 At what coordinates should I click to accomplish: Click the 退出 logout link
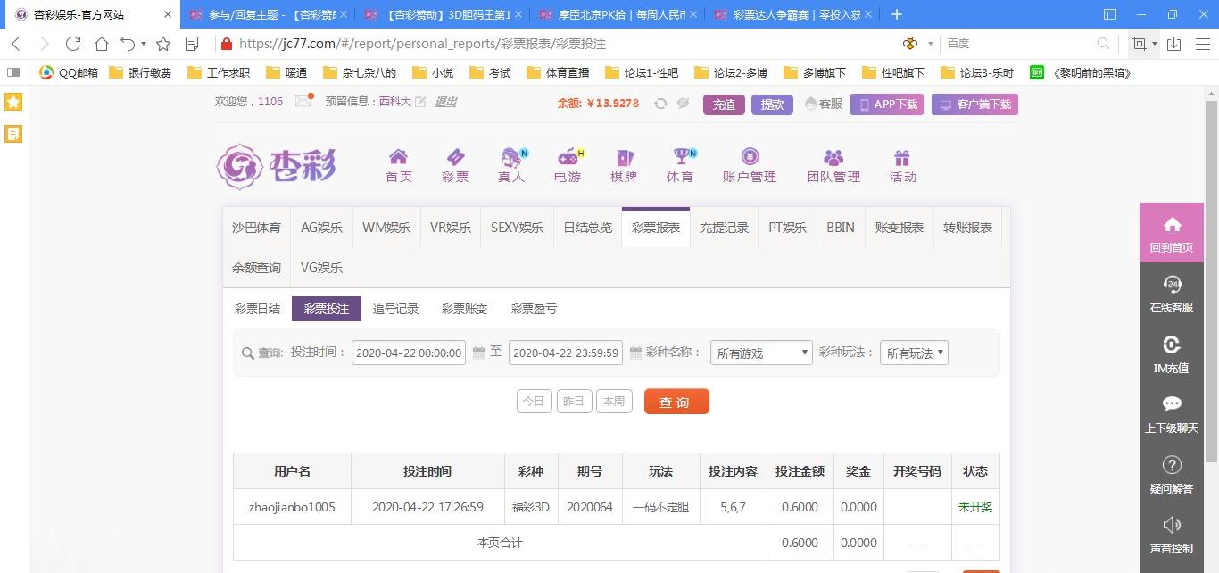445,102
